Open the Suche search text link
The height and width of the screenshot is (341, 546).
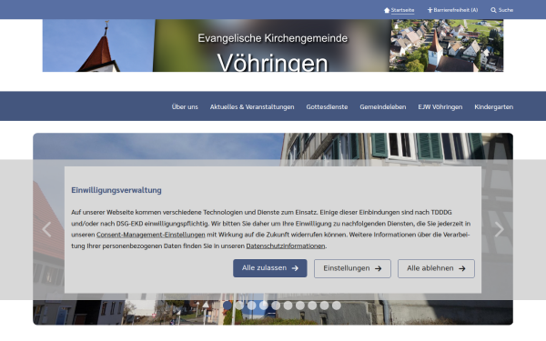[506, 10]
